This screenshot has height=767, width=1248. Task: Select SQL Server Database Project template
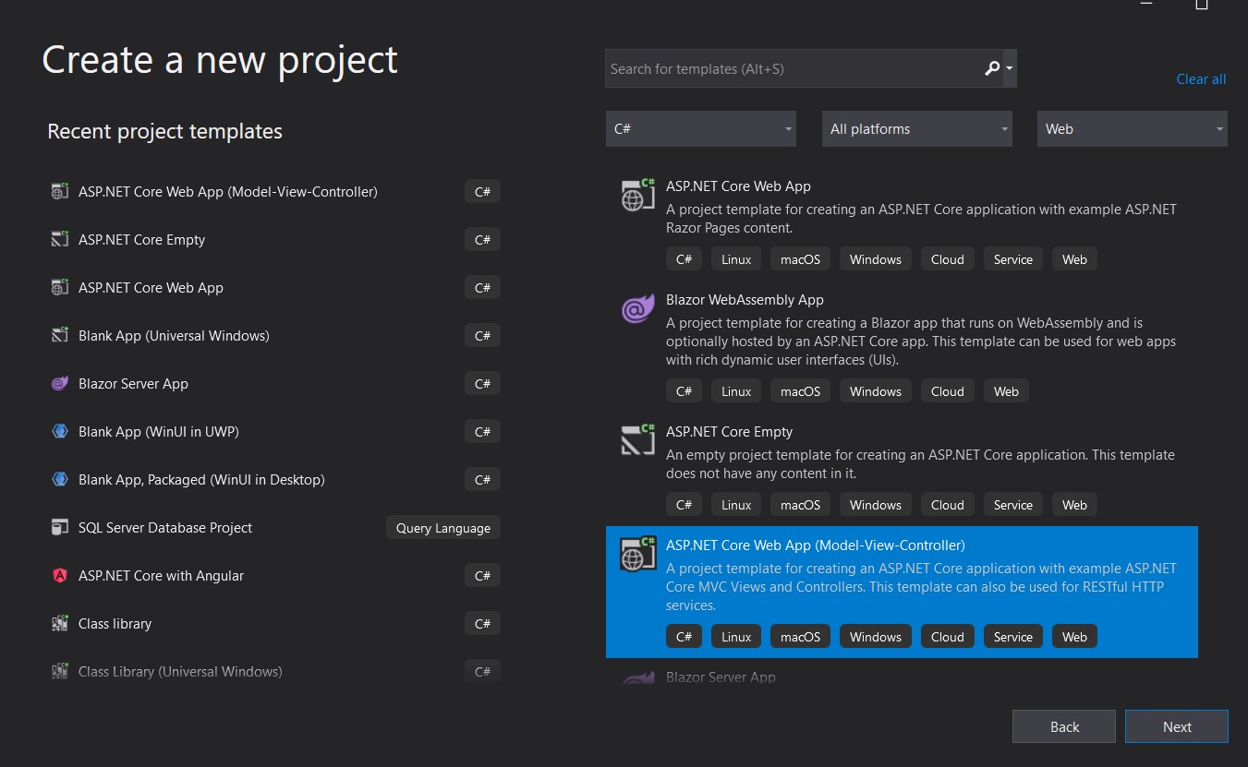point(275,528)
